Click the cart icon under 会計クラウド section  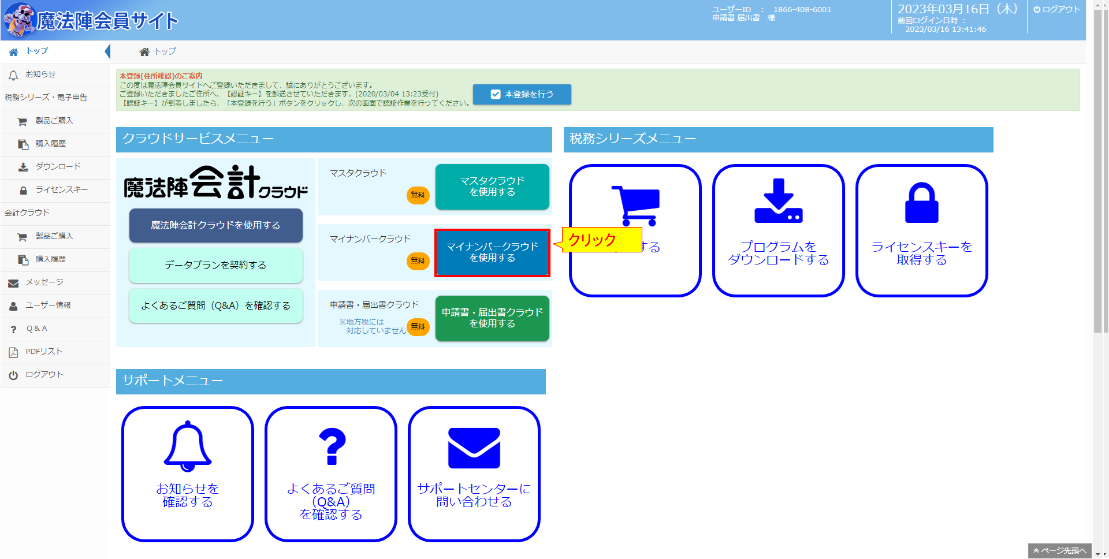click(23, 237)
